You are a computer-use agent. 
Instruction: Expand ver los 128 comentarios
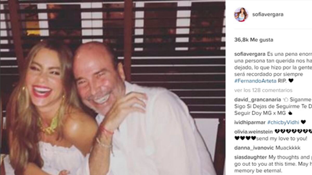coord(263,90)
